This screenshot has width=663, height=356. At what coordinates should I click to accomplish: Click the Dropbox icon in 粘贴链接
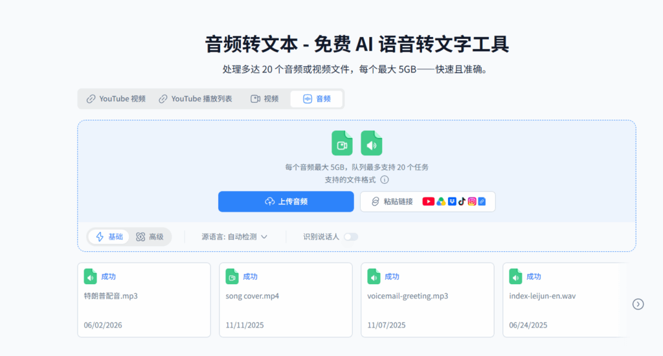(452, 202)
